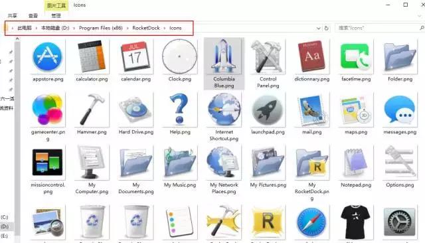Select the gamecenter.png icon file
This screenshot has height=243, width=425.
tap(48, 116)
